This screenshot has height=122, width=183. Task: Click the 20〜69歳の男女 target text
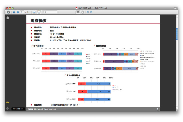(x=57, y=37)
